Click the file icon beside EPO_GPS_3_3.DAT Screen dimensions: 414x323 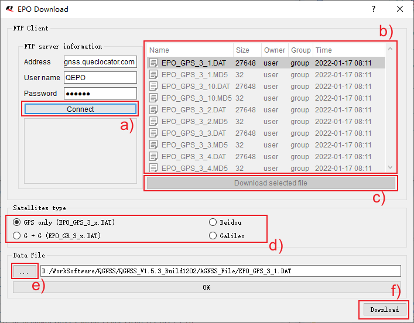click(153, 133)
